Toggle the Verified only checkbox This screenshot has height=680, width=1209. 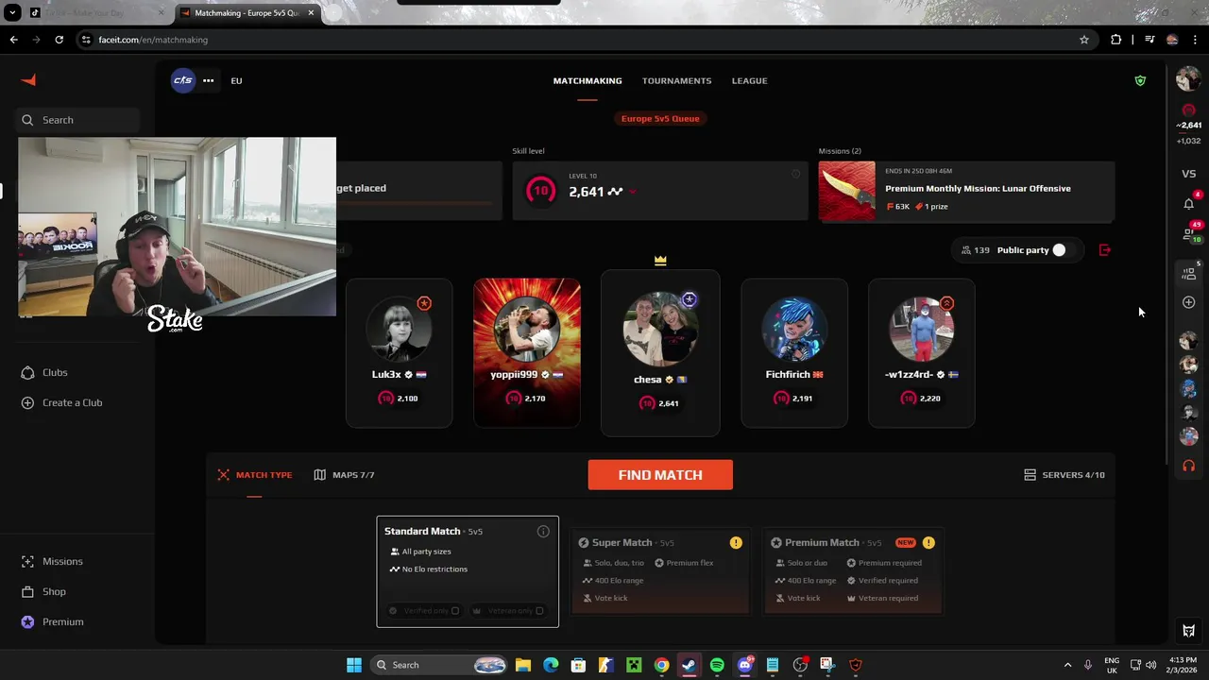pos(454,611)
